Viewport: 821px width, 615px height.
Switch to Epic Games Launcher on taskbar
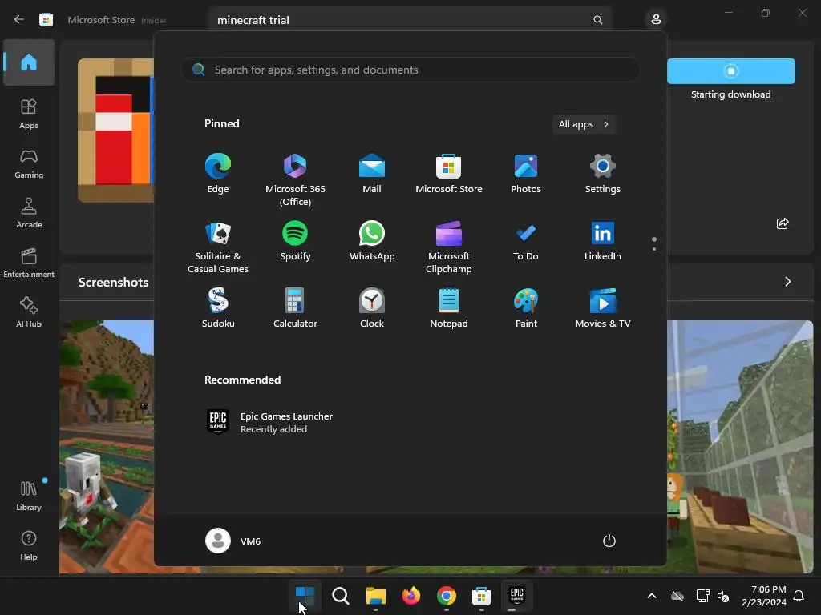tap(517, 596)
